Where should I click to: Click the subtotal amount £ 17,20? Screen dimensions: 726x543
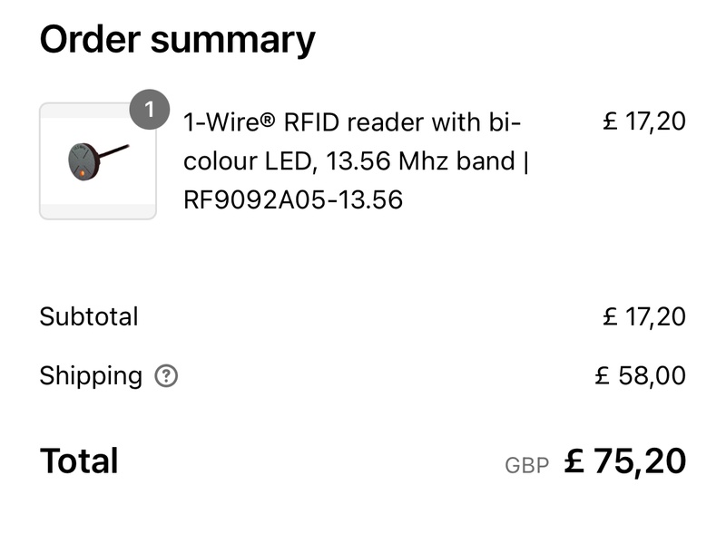click(644, 317)
